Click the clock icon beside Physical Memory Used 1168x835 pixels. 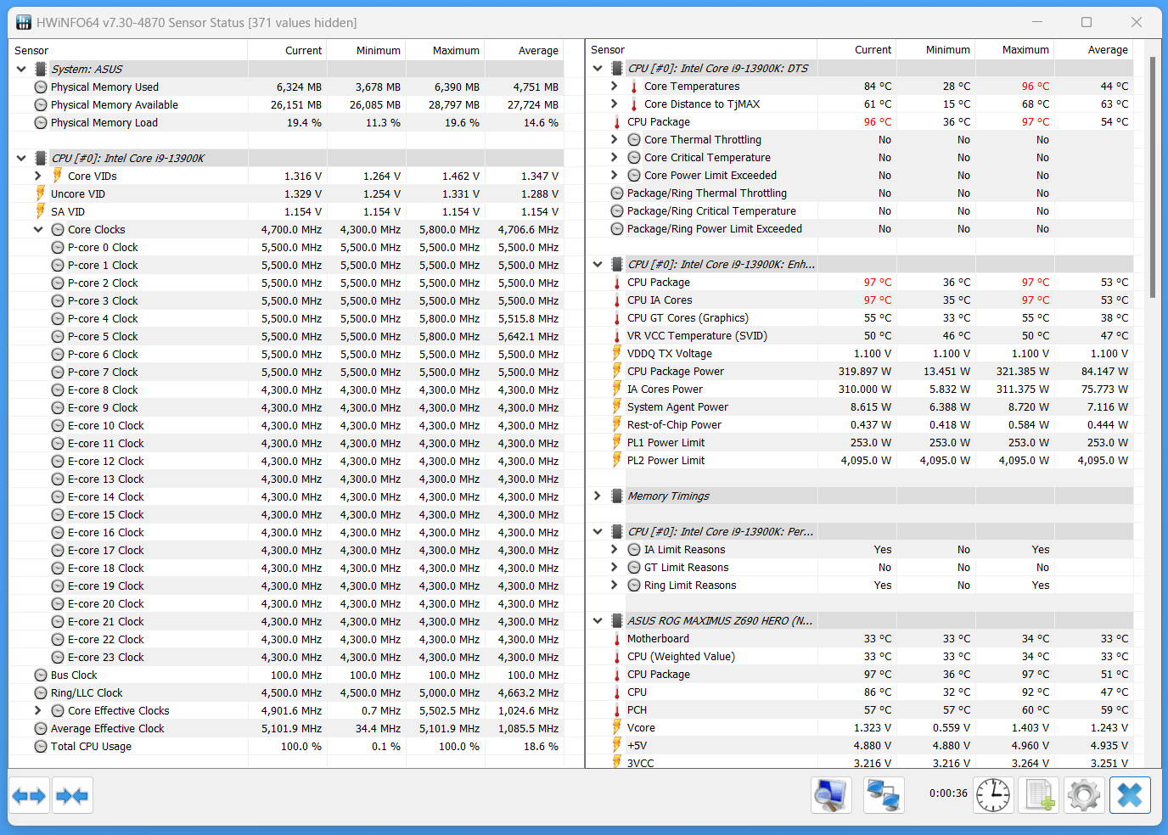click(40, 87)
